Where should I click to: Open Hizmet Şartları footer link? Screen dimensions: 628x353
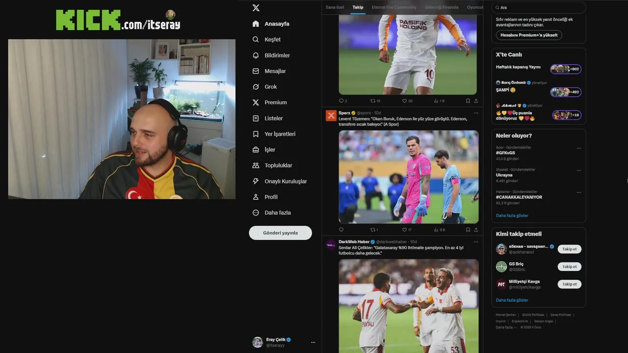[506, 315]
